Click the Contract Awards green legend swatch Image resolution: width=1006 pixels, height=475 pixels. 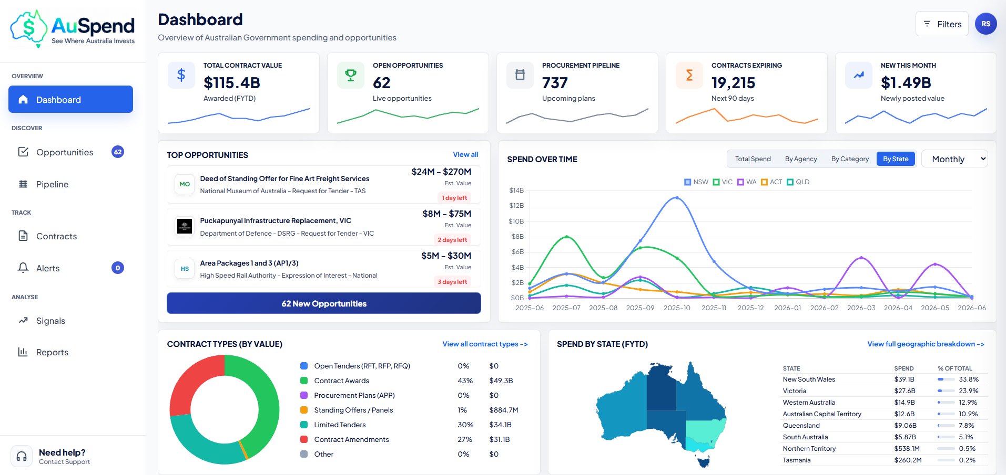(304, 381)
